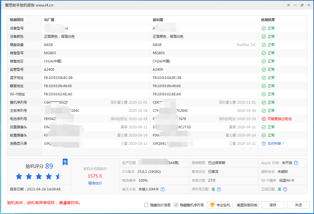Click the red X icon in 电池序列号 row
The image size is (314, 214).
[264, 119]
